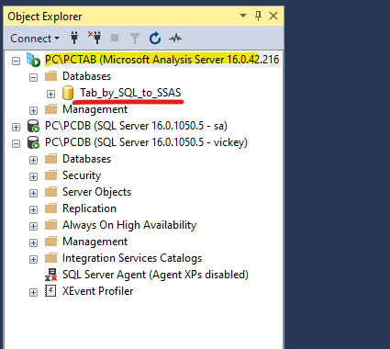Expand Always On High Availability folder
This screenshot has height=349, width=390.
point(33,226)
